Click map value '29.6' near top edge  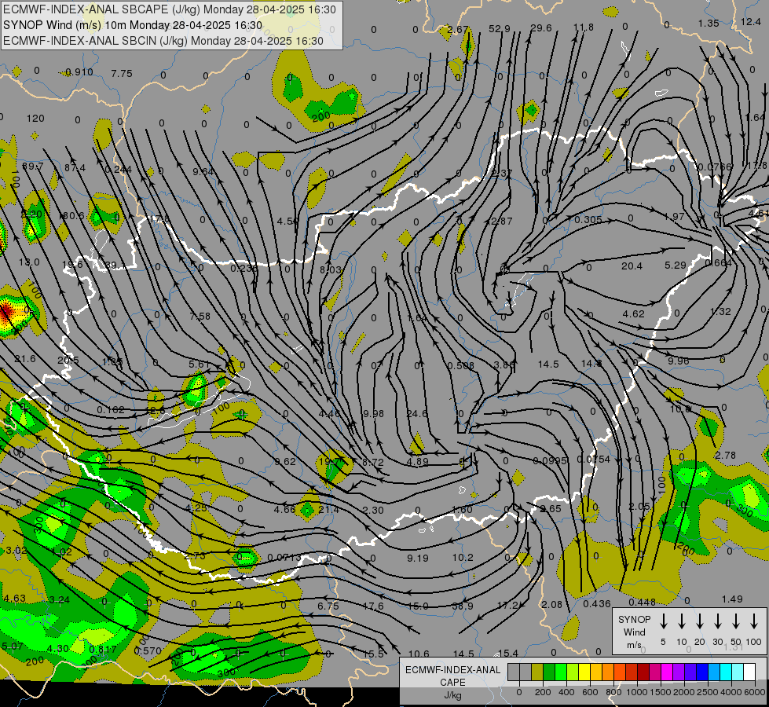pyautogui.click(x=541, y=28)
